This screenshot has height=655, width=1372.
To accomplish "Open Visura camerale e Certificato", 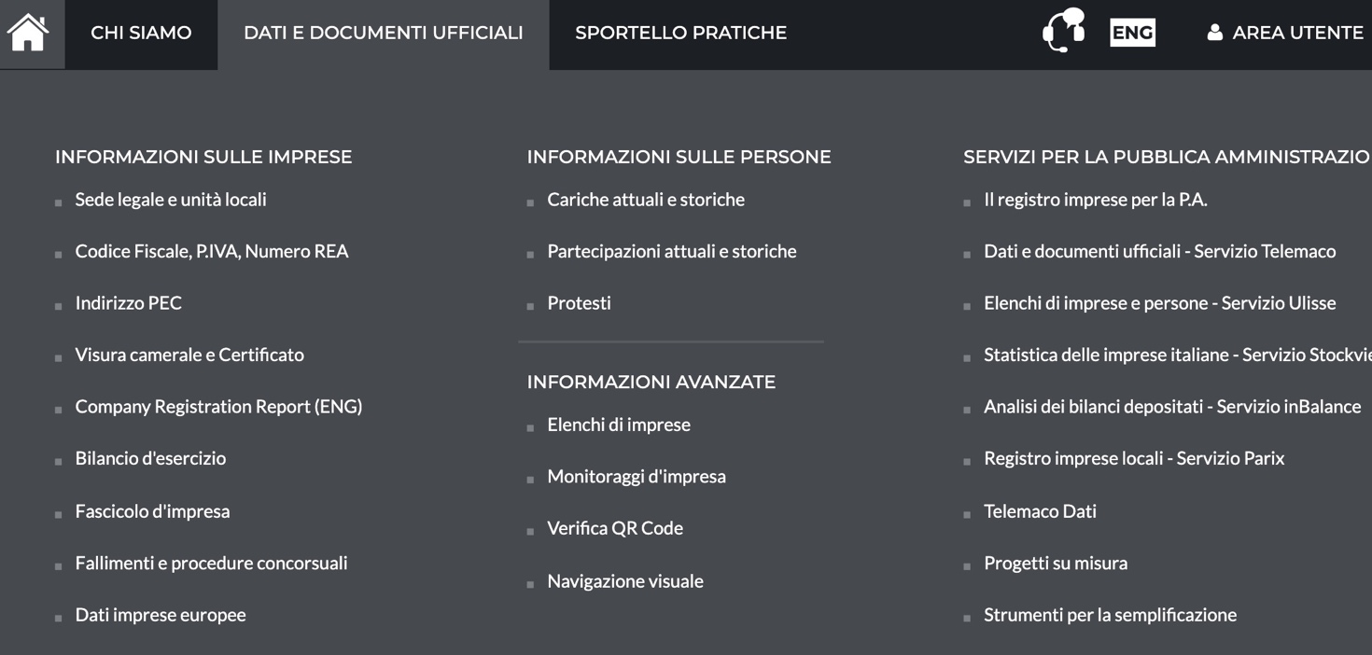I will point(189,355).
